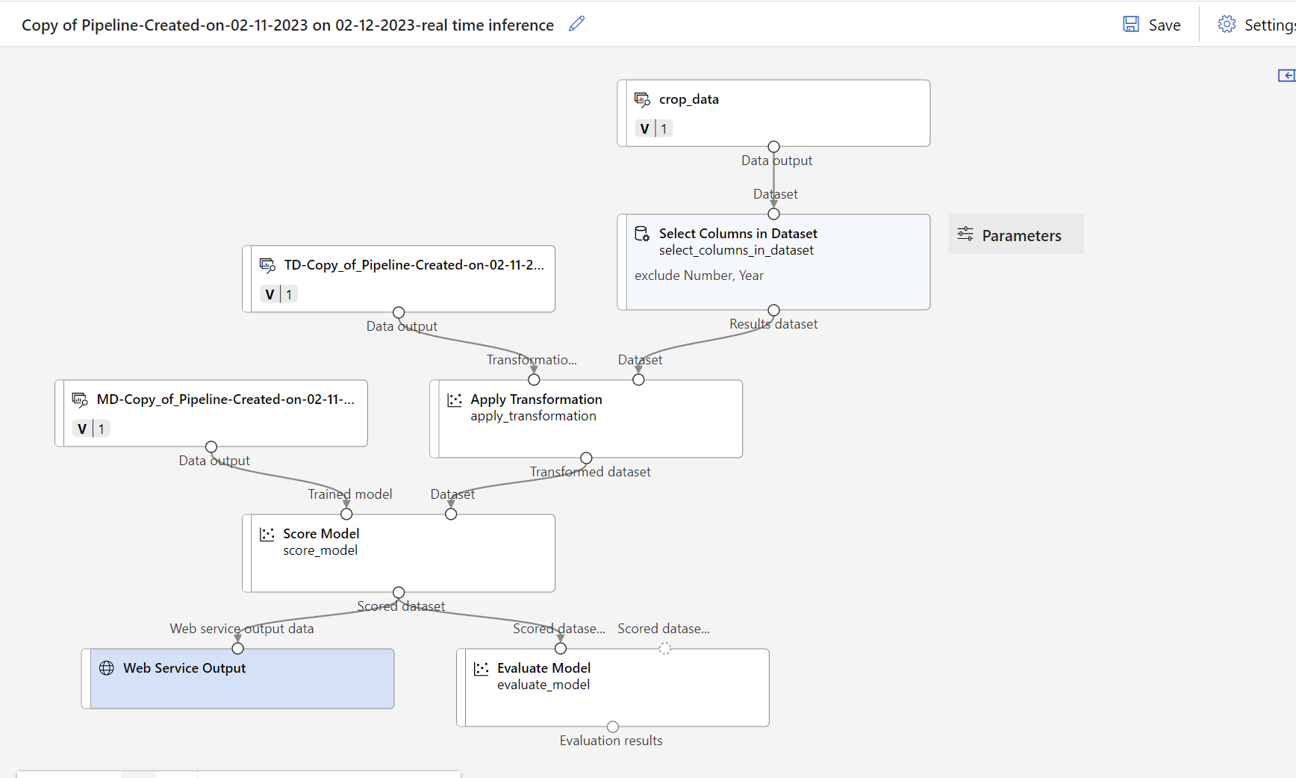Click the TD-Copy dataset icon

[267, 264]
